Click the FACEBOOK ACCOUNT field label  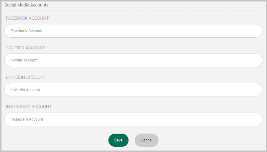coord(27,18)
